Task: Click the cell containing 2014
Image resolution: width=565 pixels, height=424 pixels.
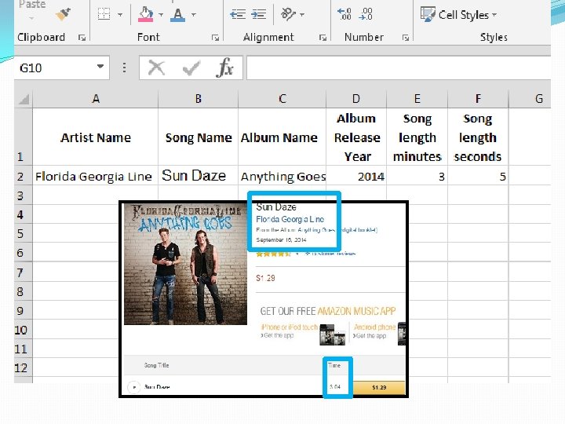Action: [356, 176]
